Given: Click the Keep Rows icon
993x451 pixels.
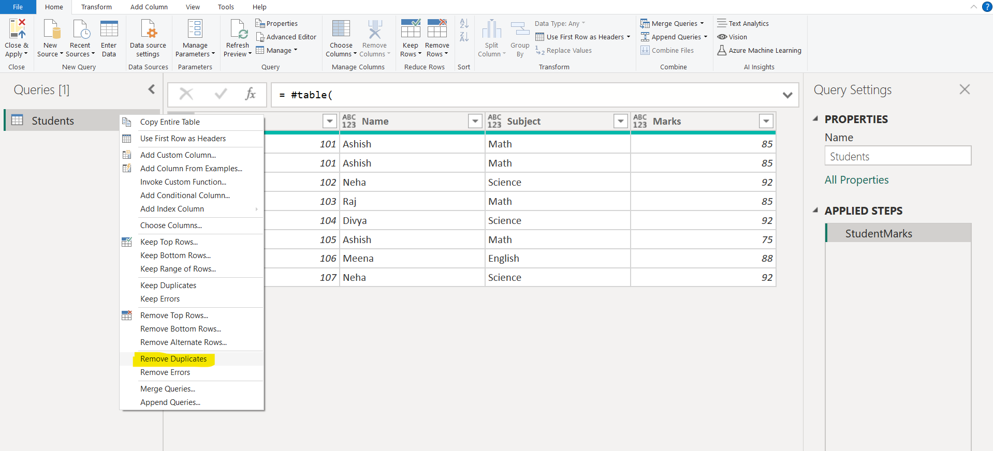Looking at the screenshot, I should 410,29.
